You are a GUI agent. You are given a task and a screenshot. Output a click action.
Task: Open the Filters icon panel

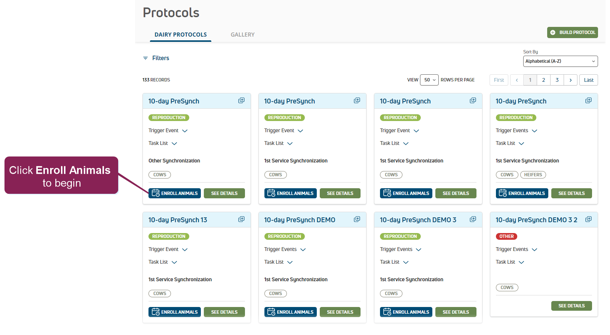(145, 58)
